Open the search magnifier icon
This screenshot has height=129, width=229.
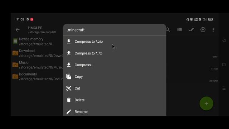[168, 30]
